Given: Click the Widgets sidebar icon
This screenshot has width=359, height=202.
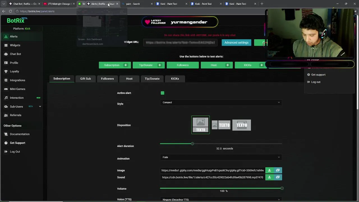Looking at the screenshot, I should [x=6, y=45].
